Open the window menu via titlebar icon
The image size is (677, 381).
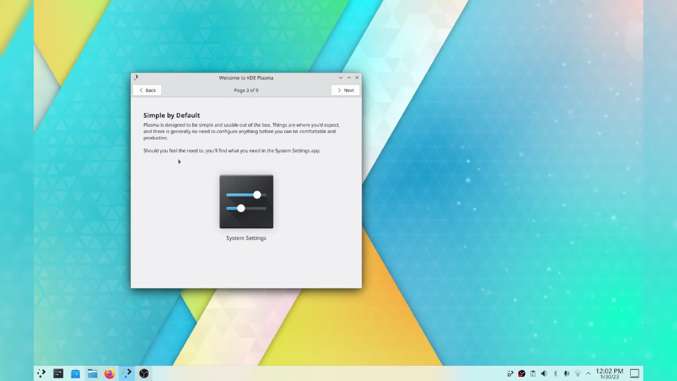pos(136,77)
